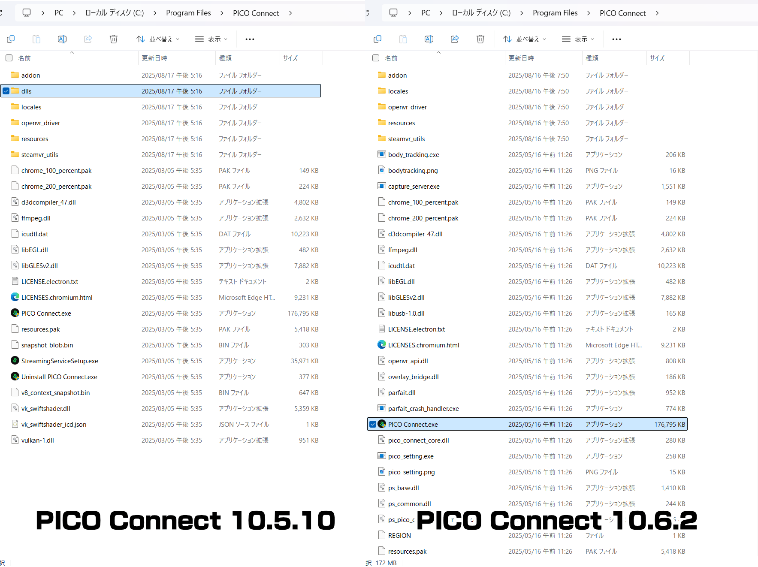Uncheck the PICO Connect.exe checkbox in right window

pyautogui.click(x=373, y=424)
